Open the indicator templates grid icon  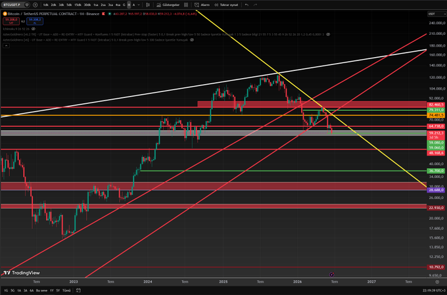pyautogui.click(x=186, y=5)
